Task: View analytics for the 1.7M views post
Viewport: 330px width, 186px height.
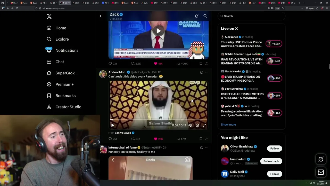Action: pos(181,139)
